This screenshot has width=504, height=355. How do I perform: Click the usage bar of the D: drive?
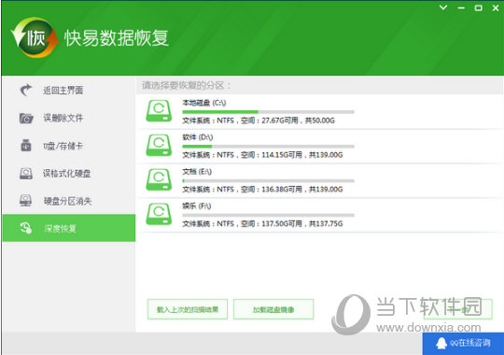268,147
